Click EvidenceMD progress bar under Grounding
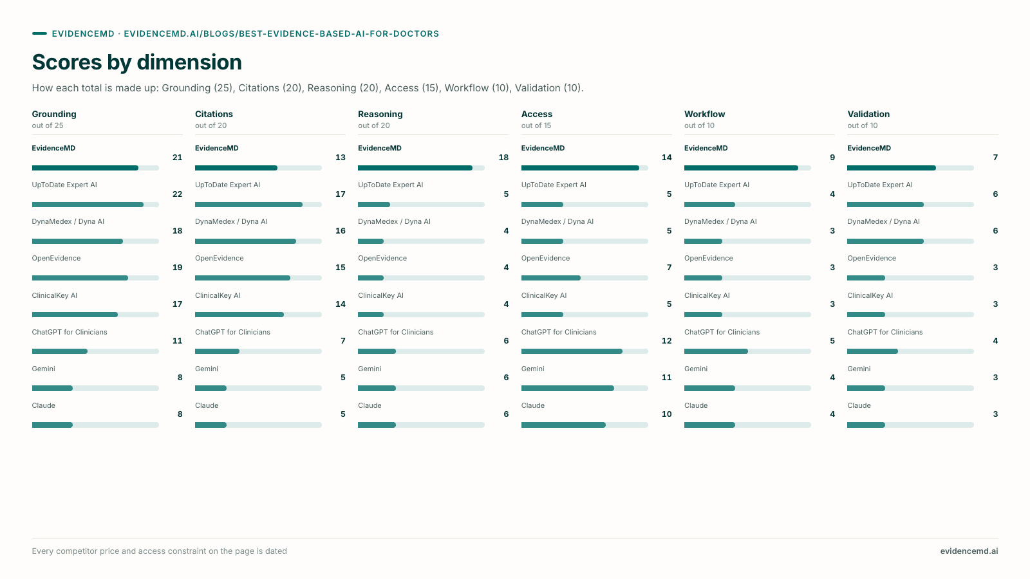 [95, 168]
